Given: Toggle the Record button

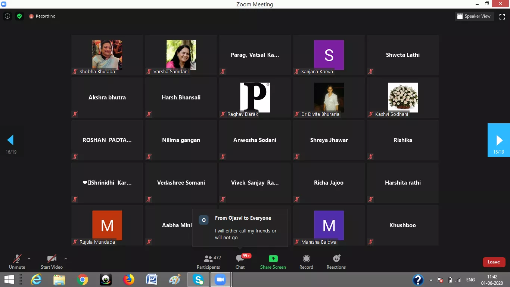Looking at the screenshot, I should pos(306,262).
